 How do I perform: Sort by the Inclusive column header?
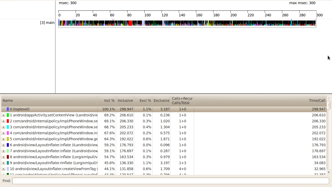click(125, 101)
